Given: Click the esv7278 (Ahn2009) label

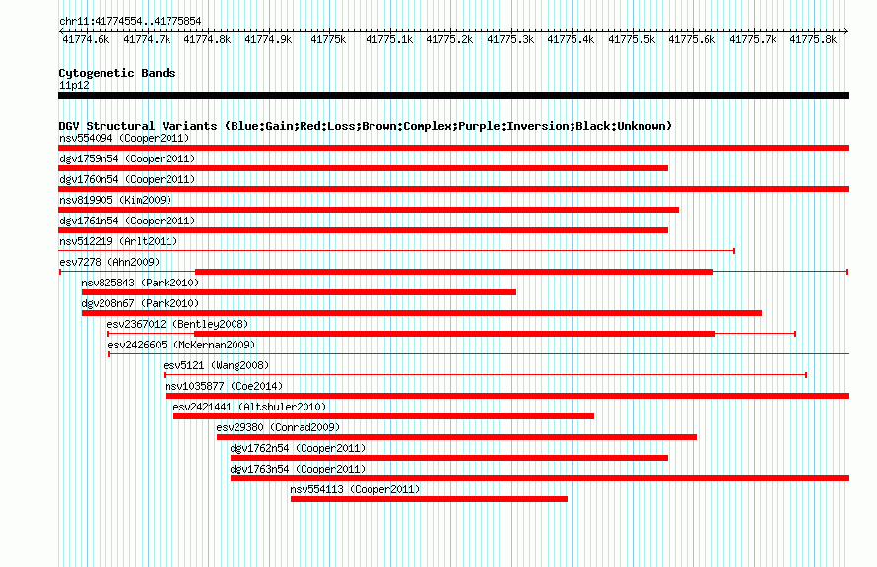Looking at the screenshot, I should (x=109, y=262).
